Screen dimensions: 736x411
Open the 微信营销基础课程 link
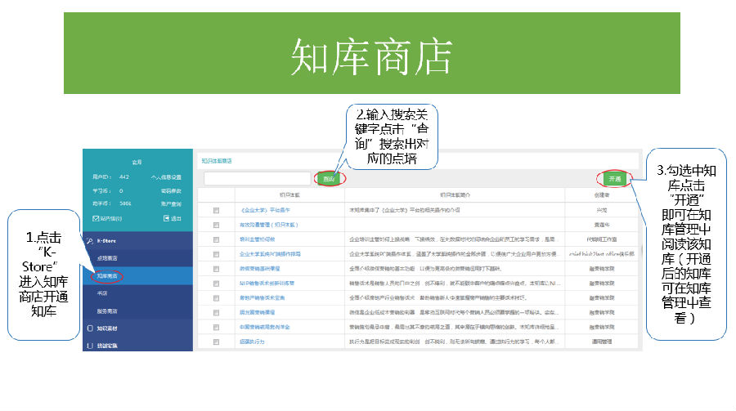pyautogui.click(x=259, y=269)
